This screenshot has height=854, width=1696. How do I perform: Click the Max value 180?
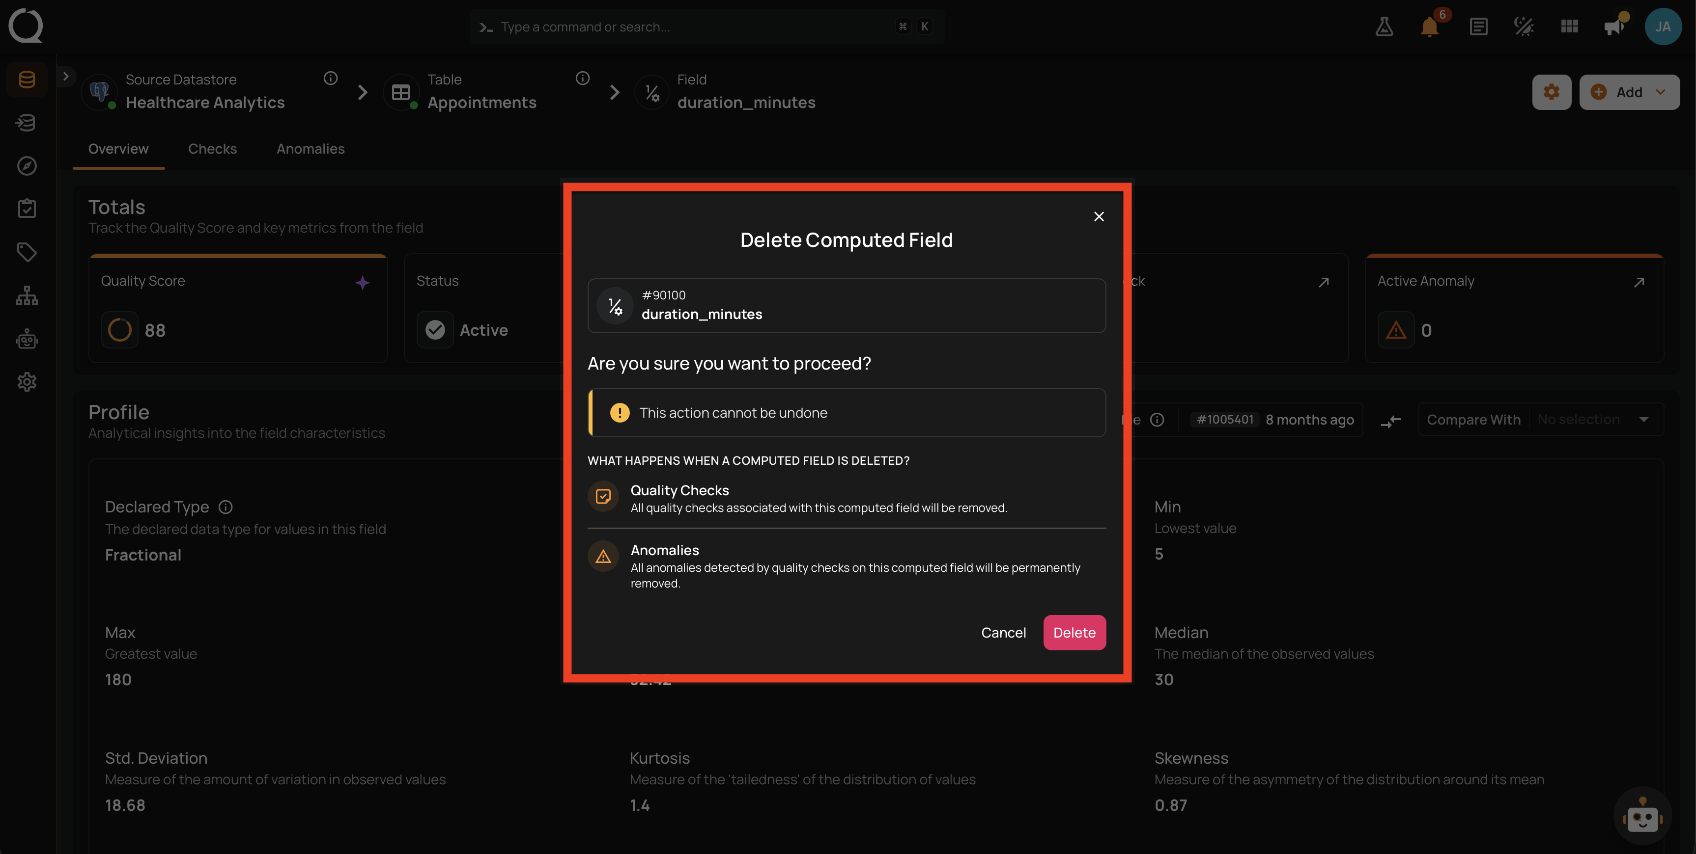tap(118, 680)
